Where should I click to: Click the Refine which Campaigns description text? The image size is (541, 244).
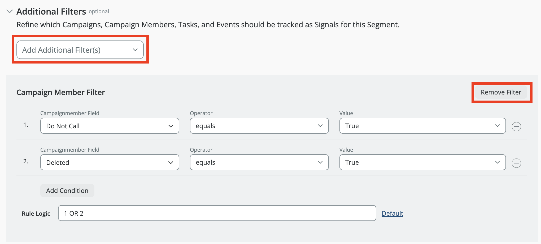pyautogui.click(x=208, y=25)
